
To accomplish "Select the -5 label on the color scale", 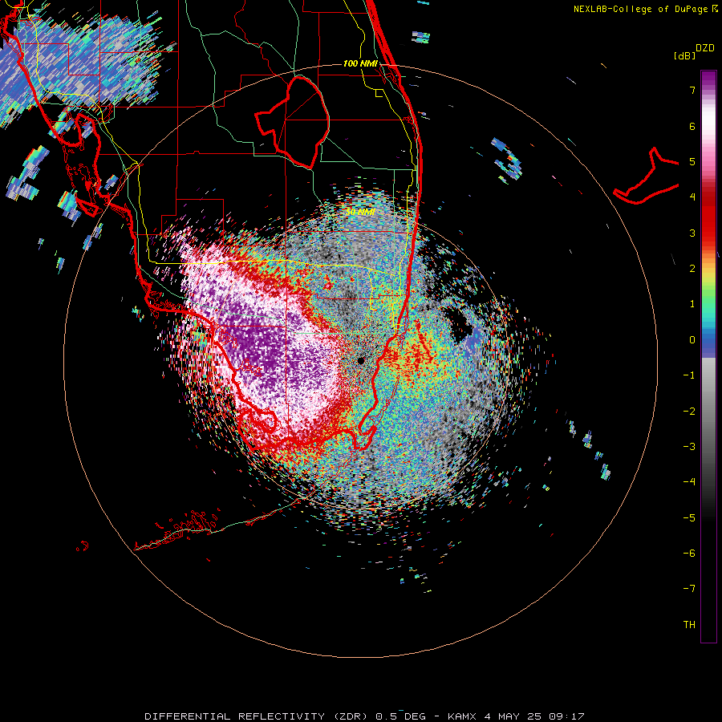I will (689, 518).
